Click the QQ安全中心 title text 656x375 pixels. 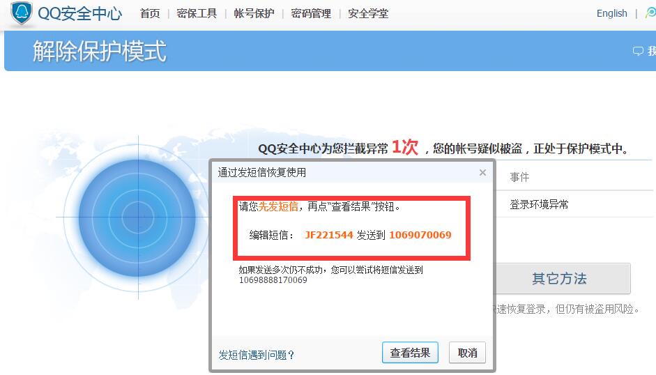coord(79,14)
